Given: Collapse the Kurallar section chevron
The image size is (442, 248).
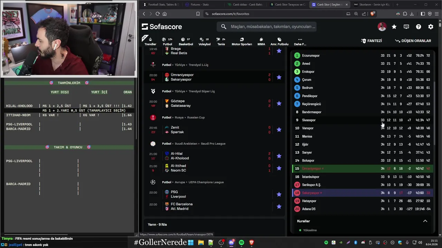Looking at the screenshot, I should 425,221.
